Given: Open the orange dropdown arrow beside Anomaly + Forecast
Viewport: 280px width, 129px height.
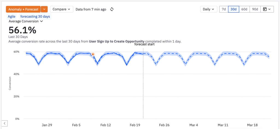Looking at the screenshot, I should [x=44, y=9].
